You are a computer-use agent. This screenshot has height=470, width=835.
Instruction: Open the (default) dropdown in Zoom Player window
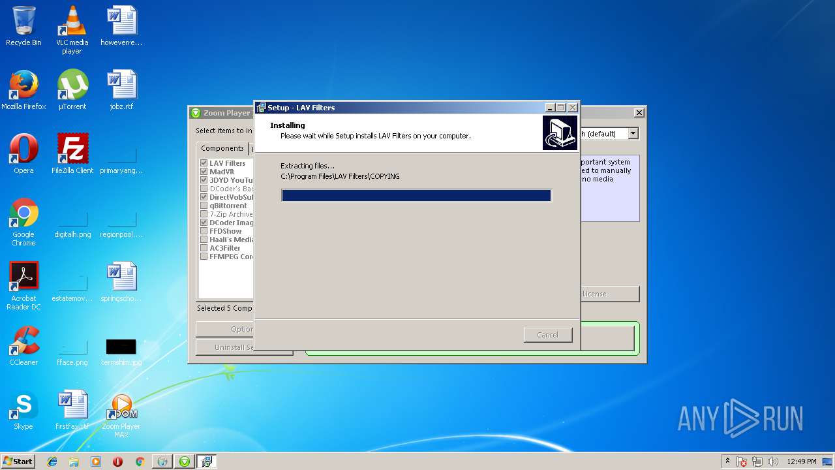[633, 133]
